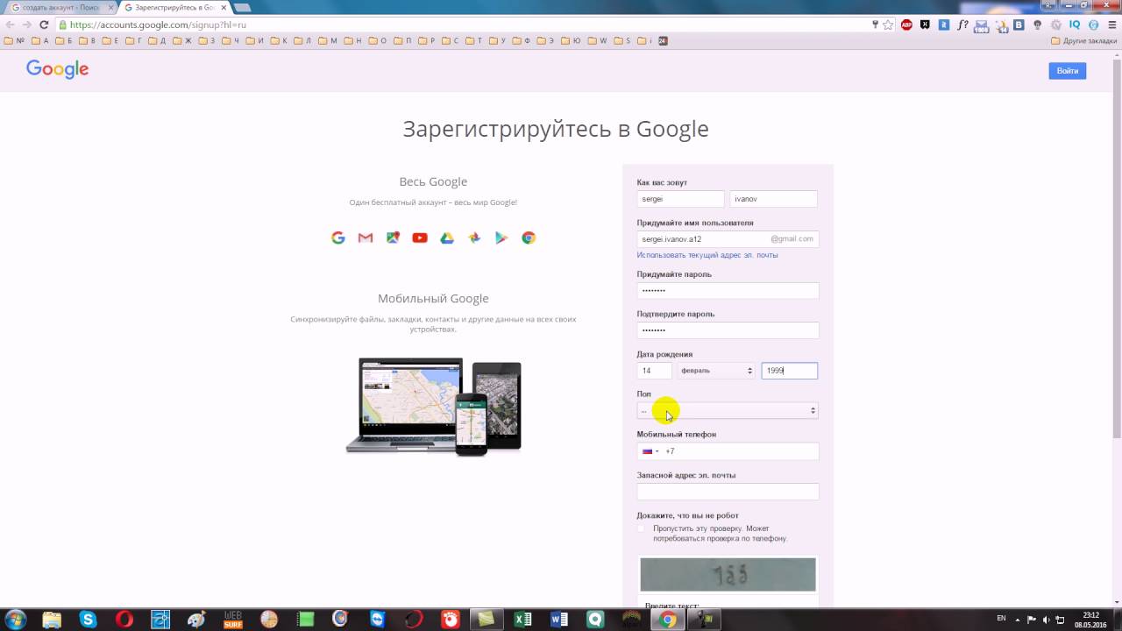
Task: Open the phone country flag selector
Action: tap(650, 451)
